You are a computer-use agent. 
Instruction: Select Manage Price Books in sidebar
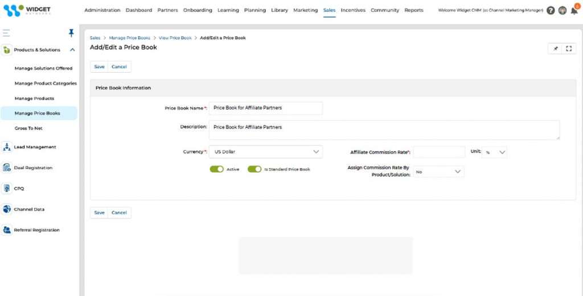(39, 113)
